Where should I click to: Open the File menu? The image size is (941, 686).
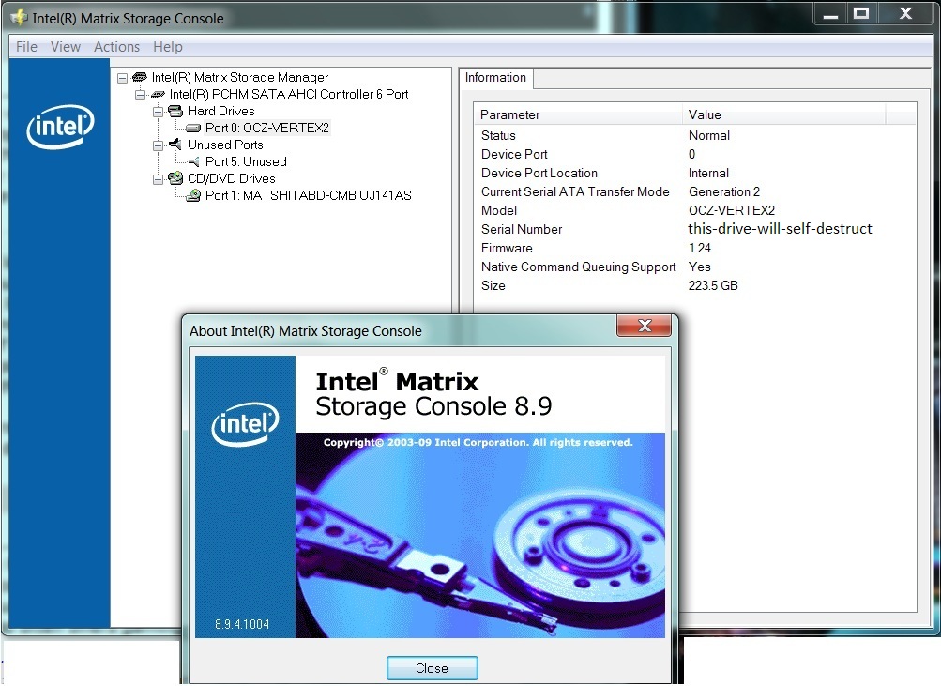coord(26,47)
